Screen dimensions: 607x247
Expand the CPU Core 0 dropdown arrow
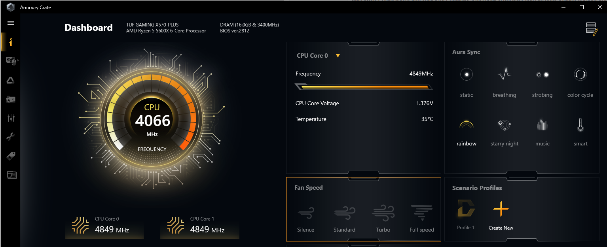(338, 56)
